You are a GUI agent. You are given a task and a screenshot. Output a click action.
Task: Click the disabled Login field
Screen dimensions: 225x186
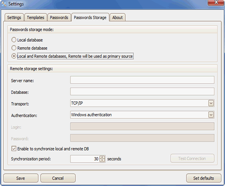[x=142, y=127]
